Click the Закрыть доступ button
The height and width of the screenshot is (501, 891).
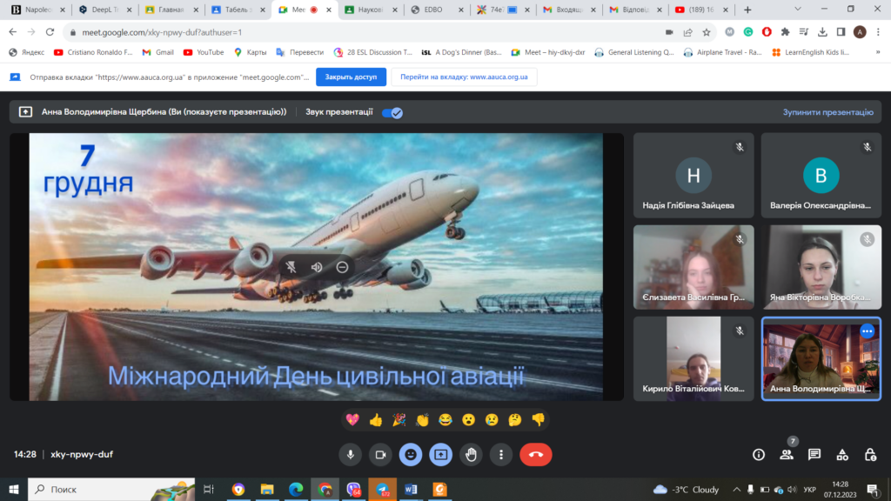click(x=351, y=77)
